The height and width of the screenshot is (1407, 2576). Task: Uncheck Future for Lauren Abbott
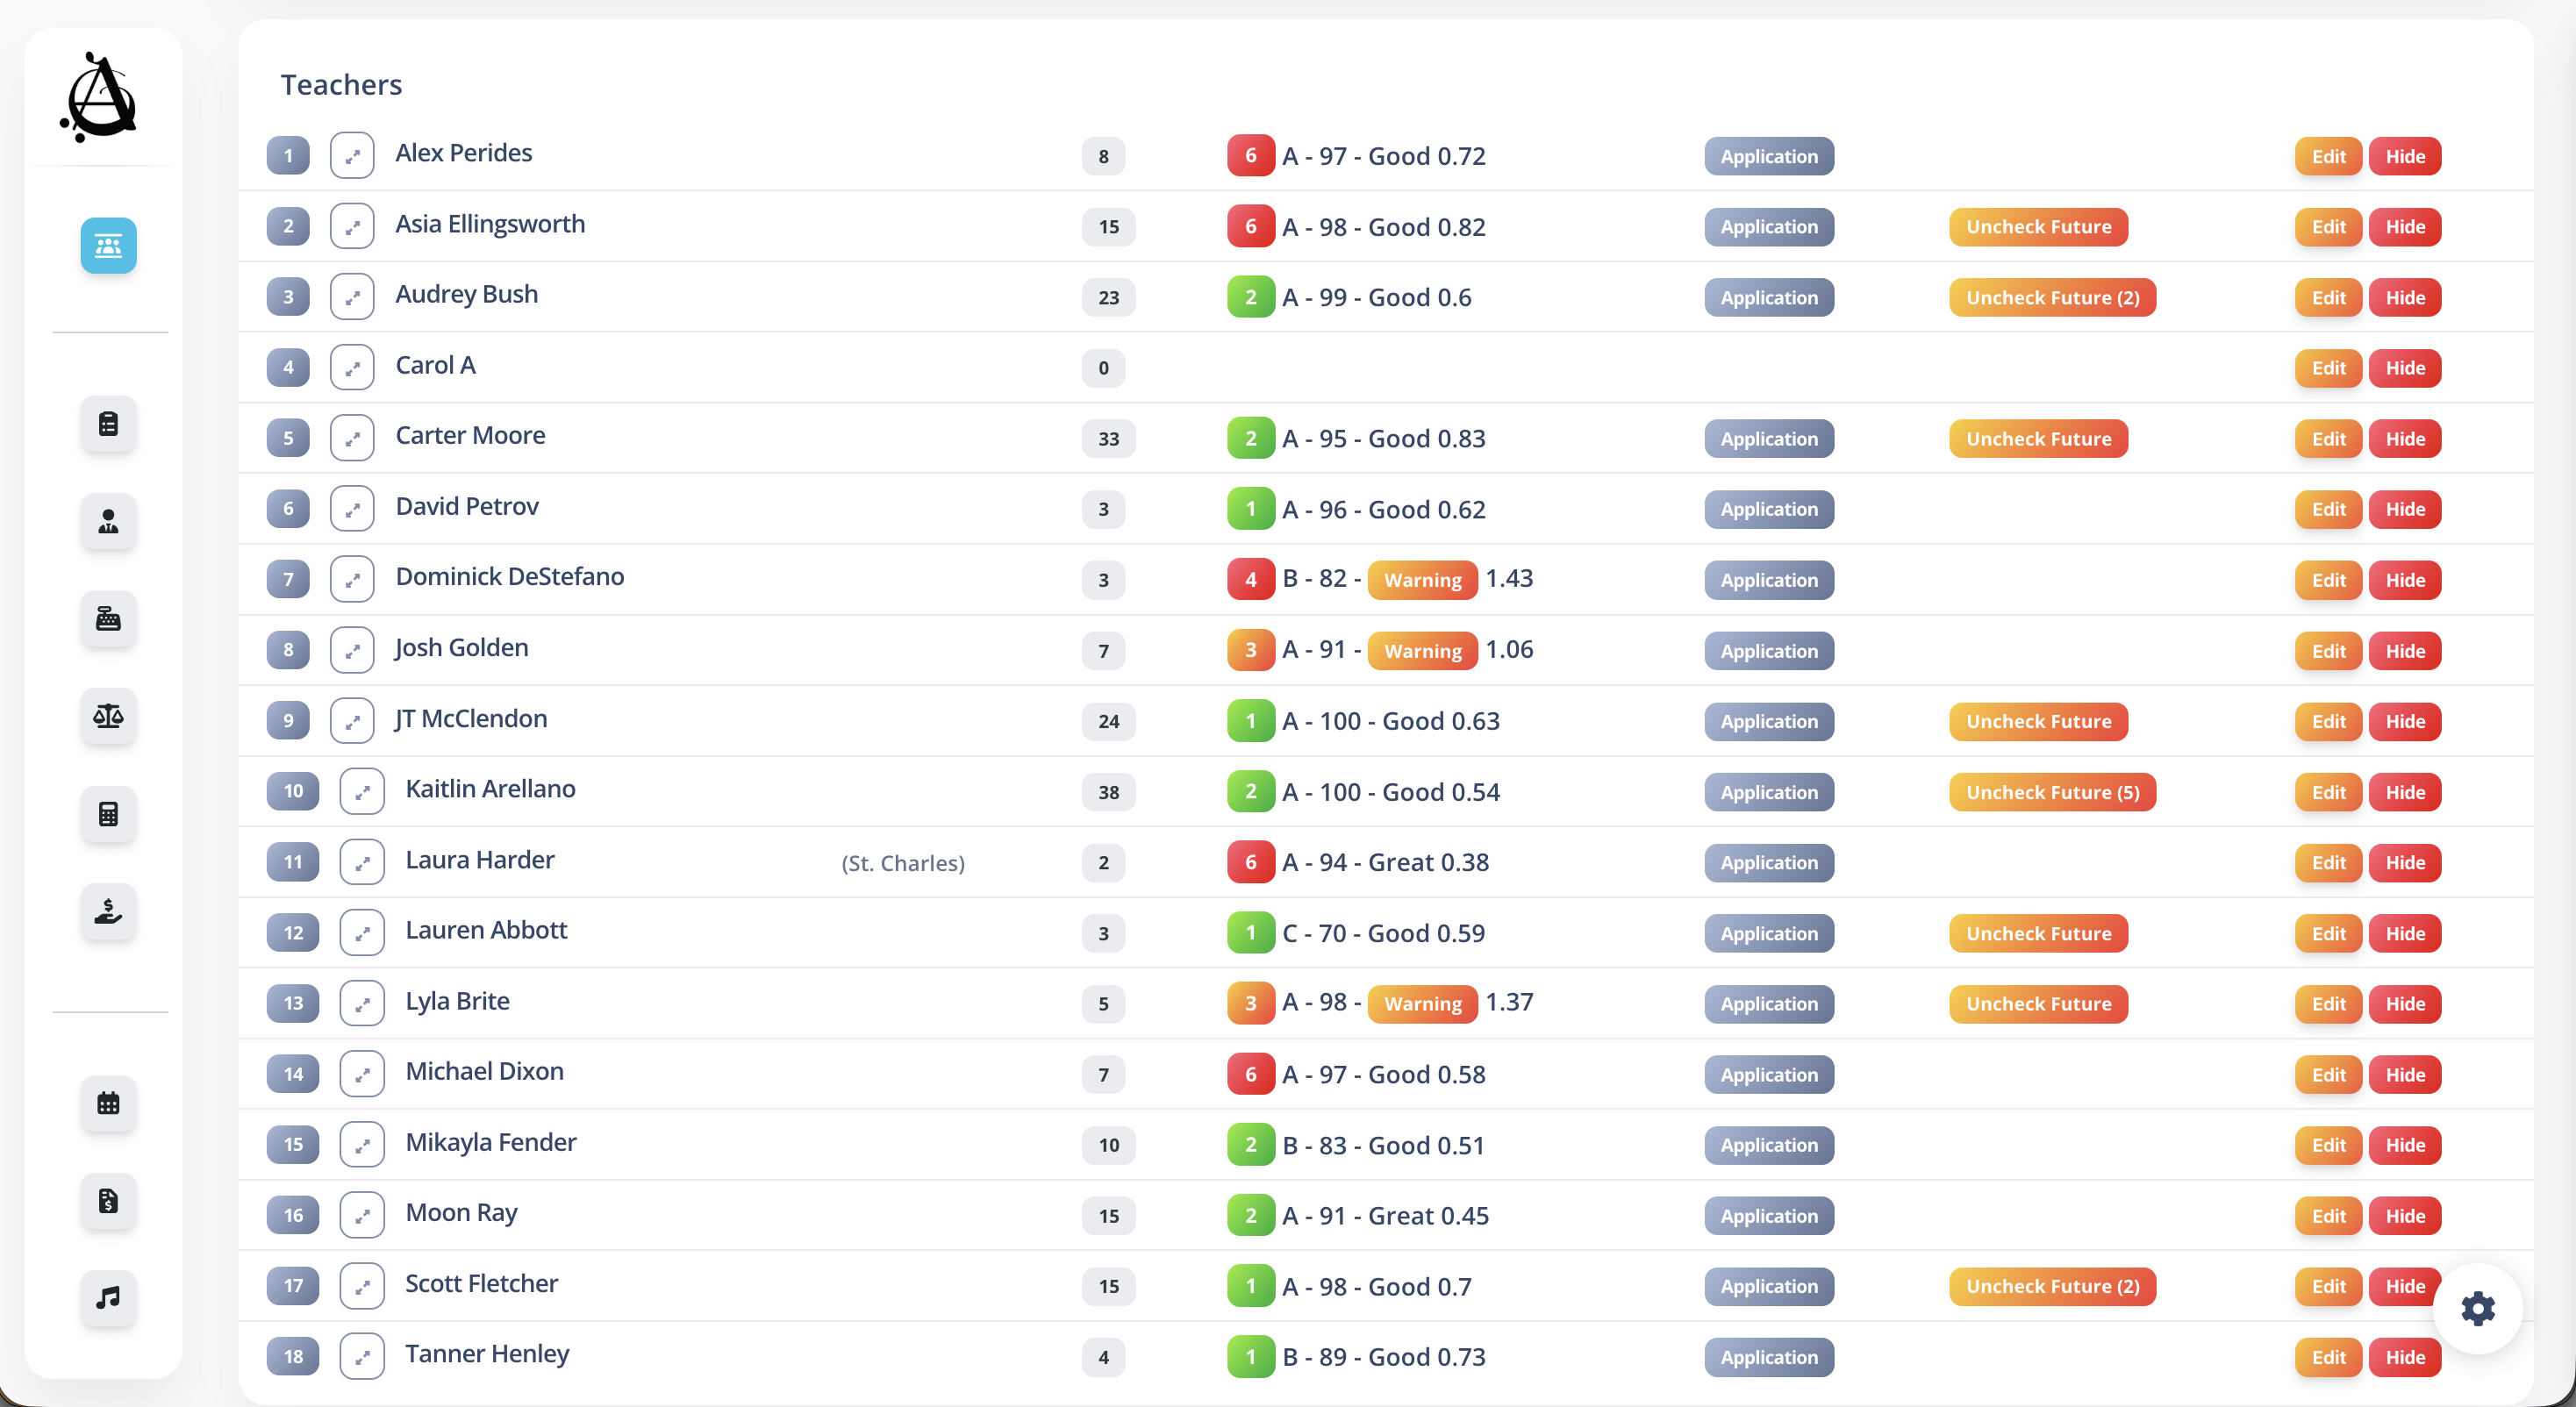click(2038, 934)
